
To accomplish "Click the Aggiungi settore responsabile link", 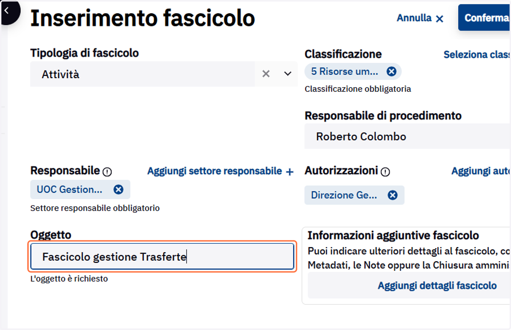I will [x=215, y=171].
